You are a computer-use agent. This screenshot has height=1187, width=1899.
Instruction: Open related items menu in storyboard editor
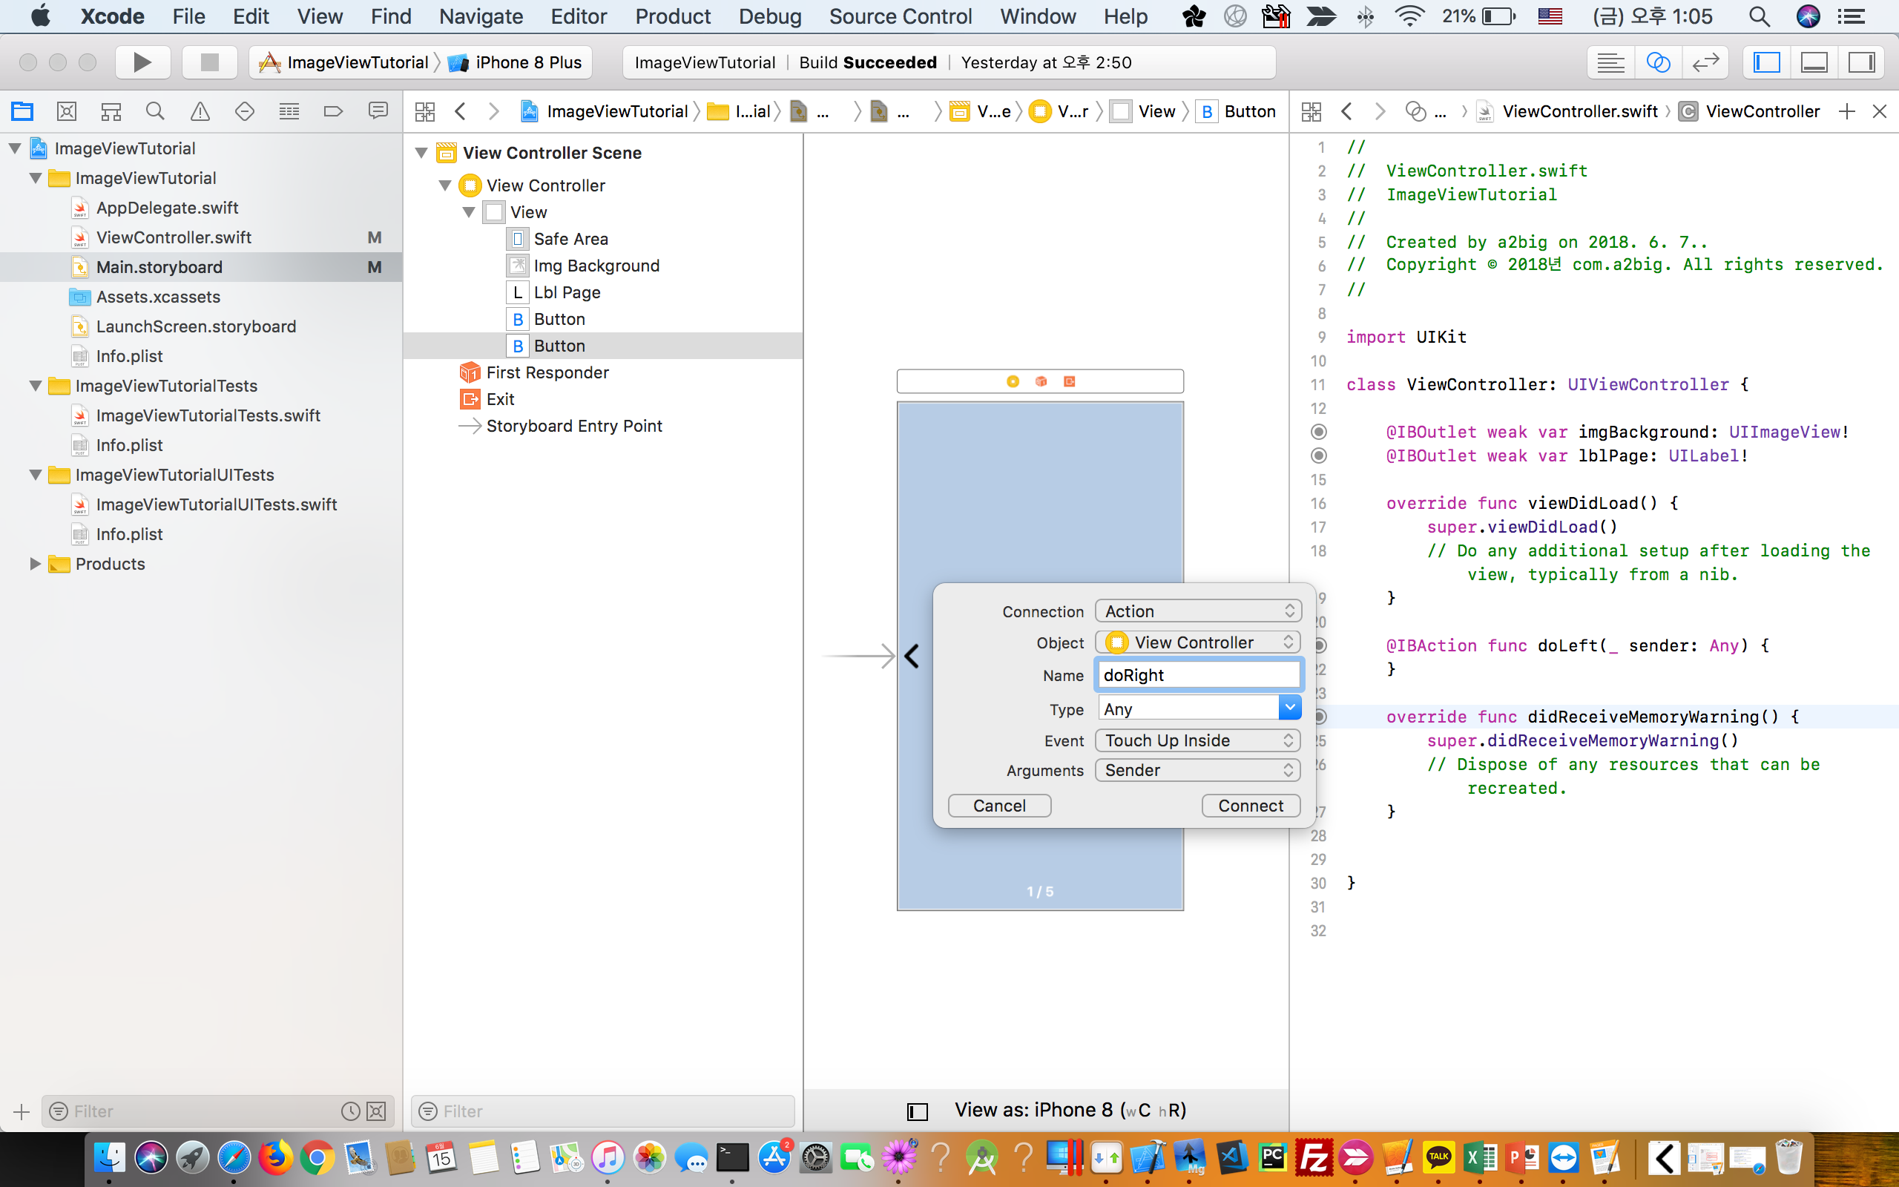click(424, 111)
